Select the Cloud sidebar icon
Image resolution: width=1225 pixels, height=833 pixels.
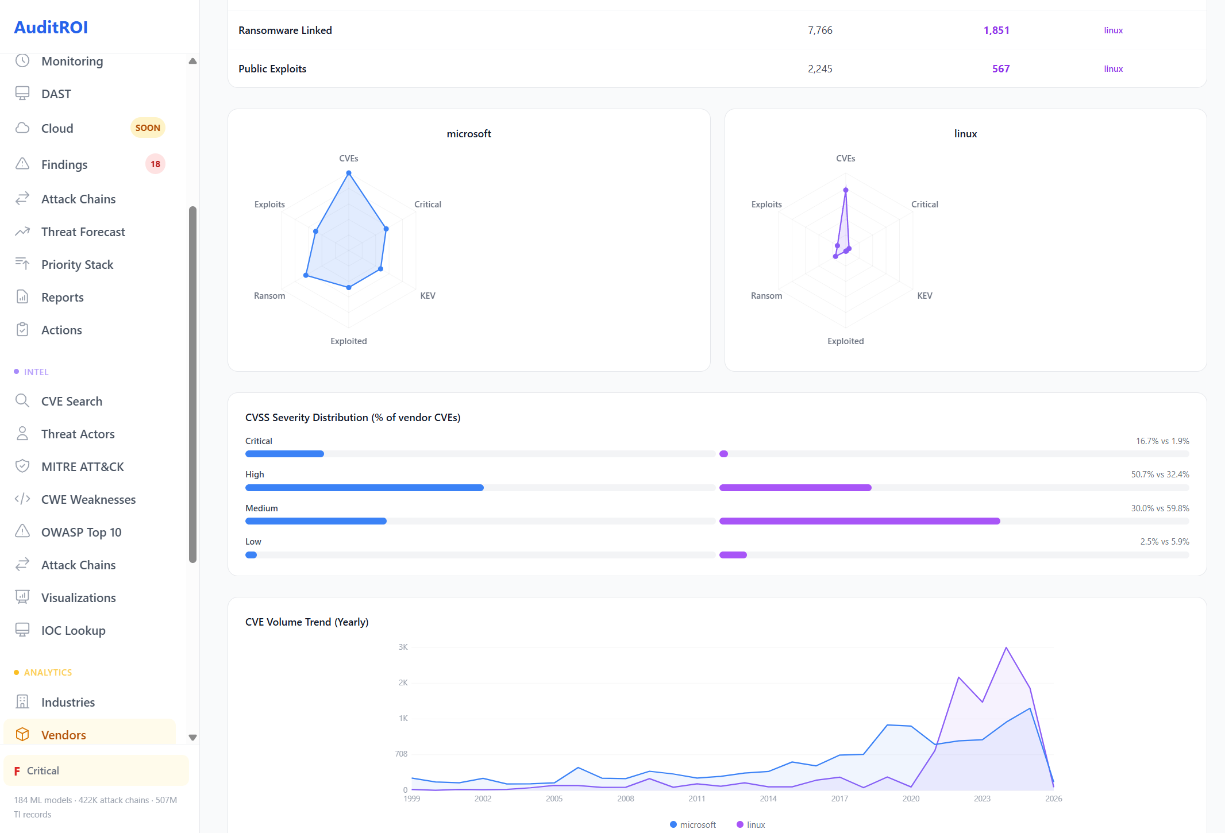click(22, 128)
